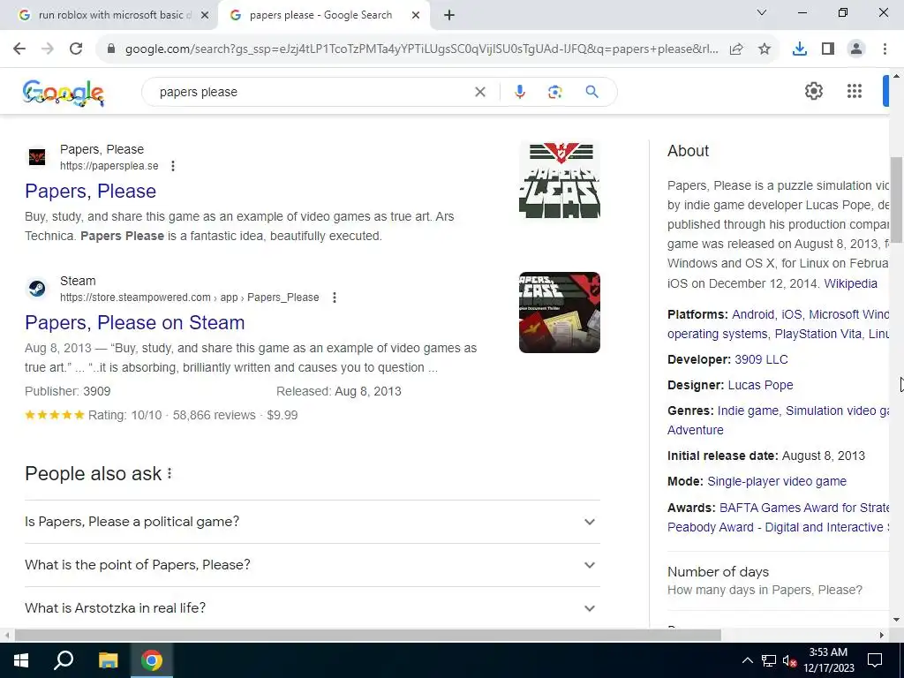Viewport: 904px width, 678px height.
Task: Open the Chrome profile avatar
Action: click(x=856, y=49)
